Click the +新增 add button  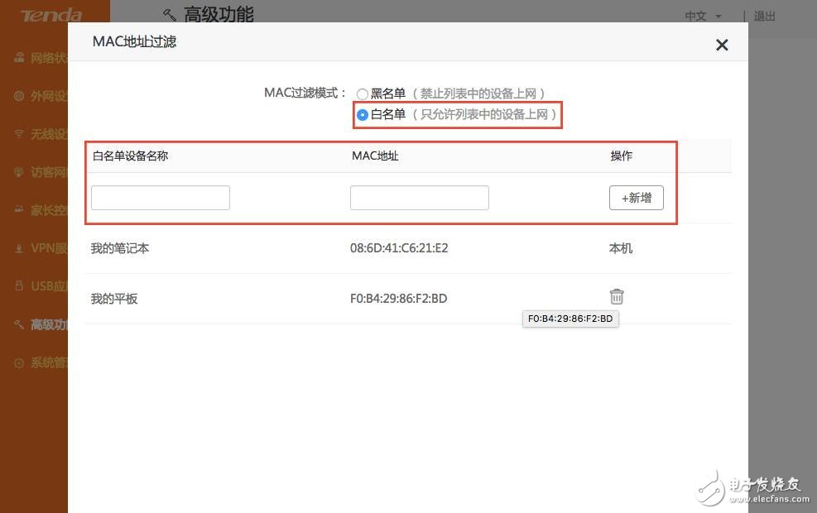click(x=636, y=197)
